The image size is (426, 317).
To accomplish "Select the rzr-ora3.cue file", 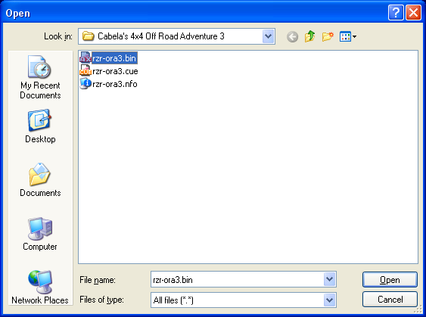I will [109, 71].
